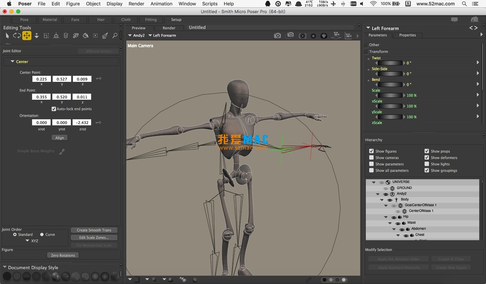Screen dimensions: 486x284
Task: Open the Andy2 figure dropdown
Action: [136, 35]
